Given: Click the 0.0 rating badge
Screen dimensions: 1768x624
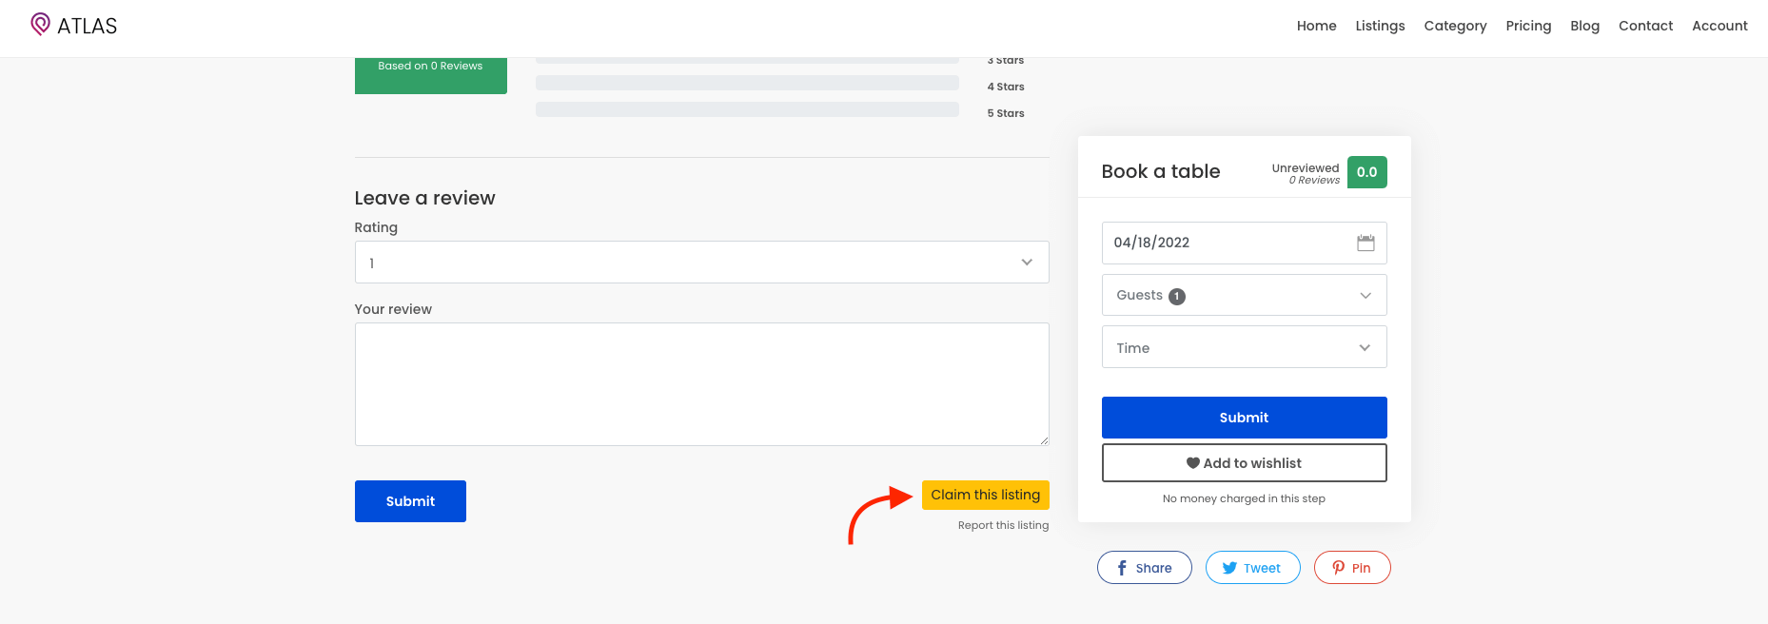Looking at the screenshot, I should [1366, 172].
